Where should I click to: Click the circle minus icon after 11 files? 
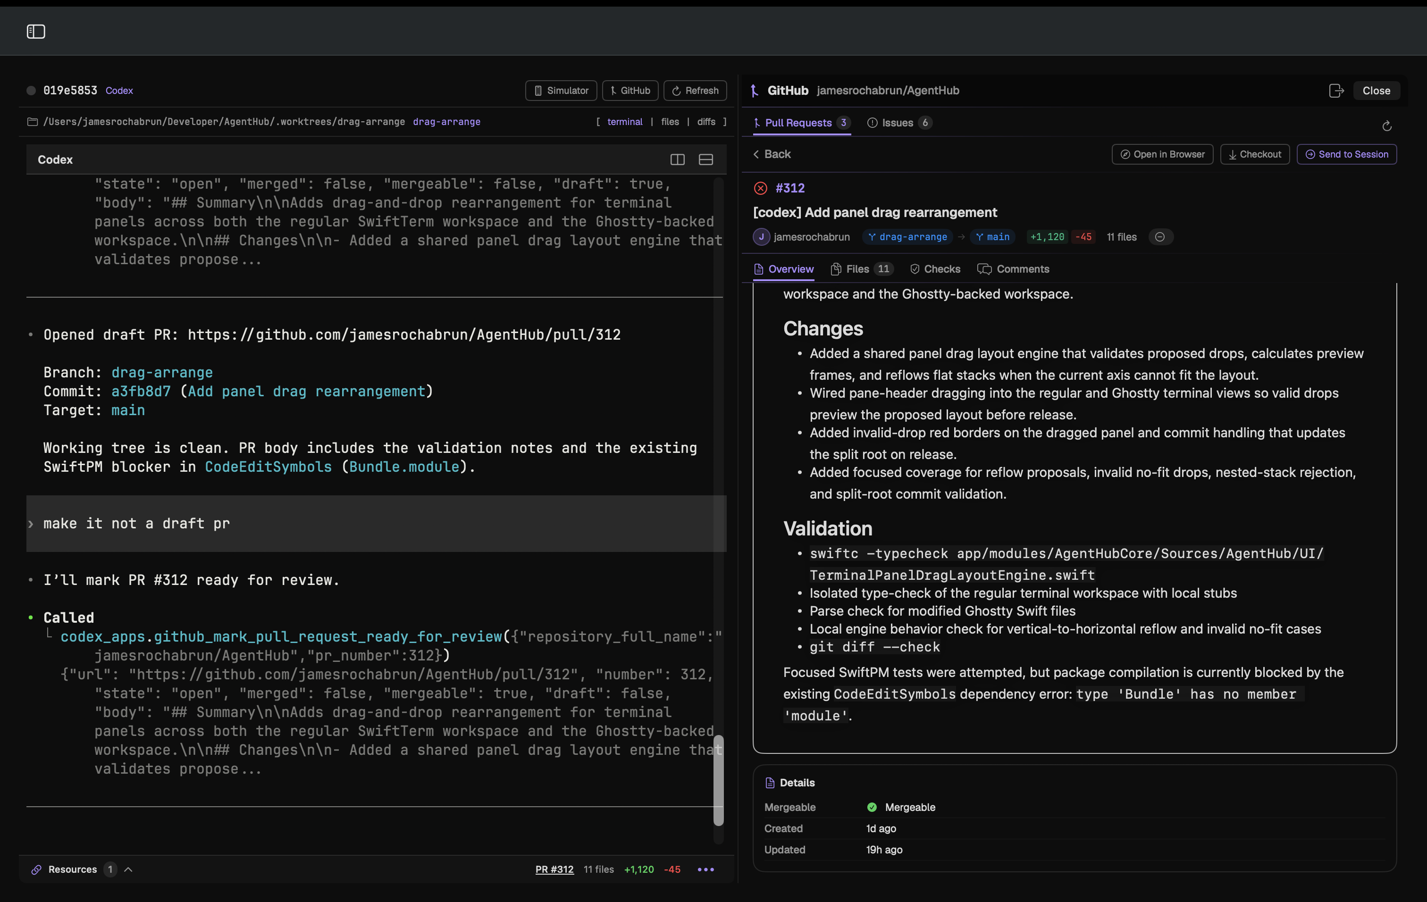click(x=1160, y=237)
